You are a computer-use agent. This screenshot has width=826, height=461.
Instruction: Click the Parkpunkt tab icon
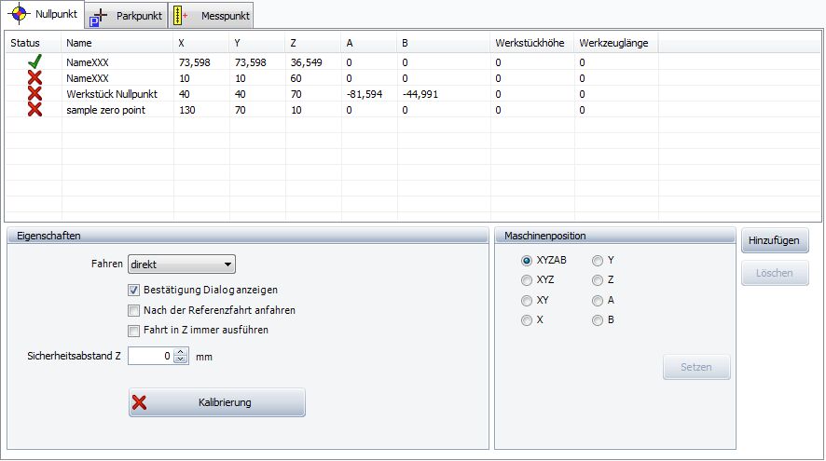[x=98, y=17]
